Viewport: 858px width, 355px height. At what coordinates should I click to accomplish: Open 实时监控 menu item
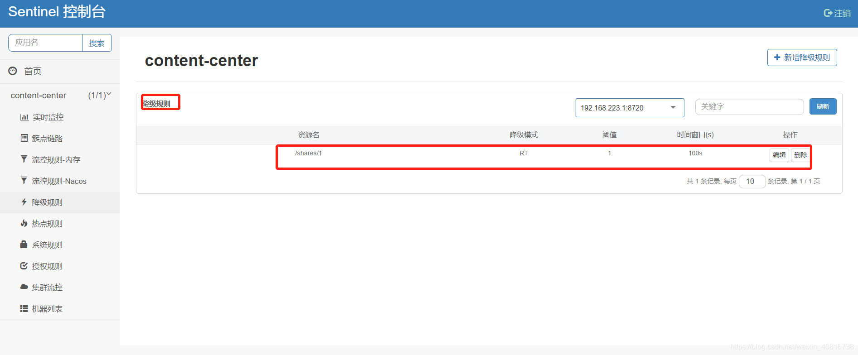pos(60,117)
